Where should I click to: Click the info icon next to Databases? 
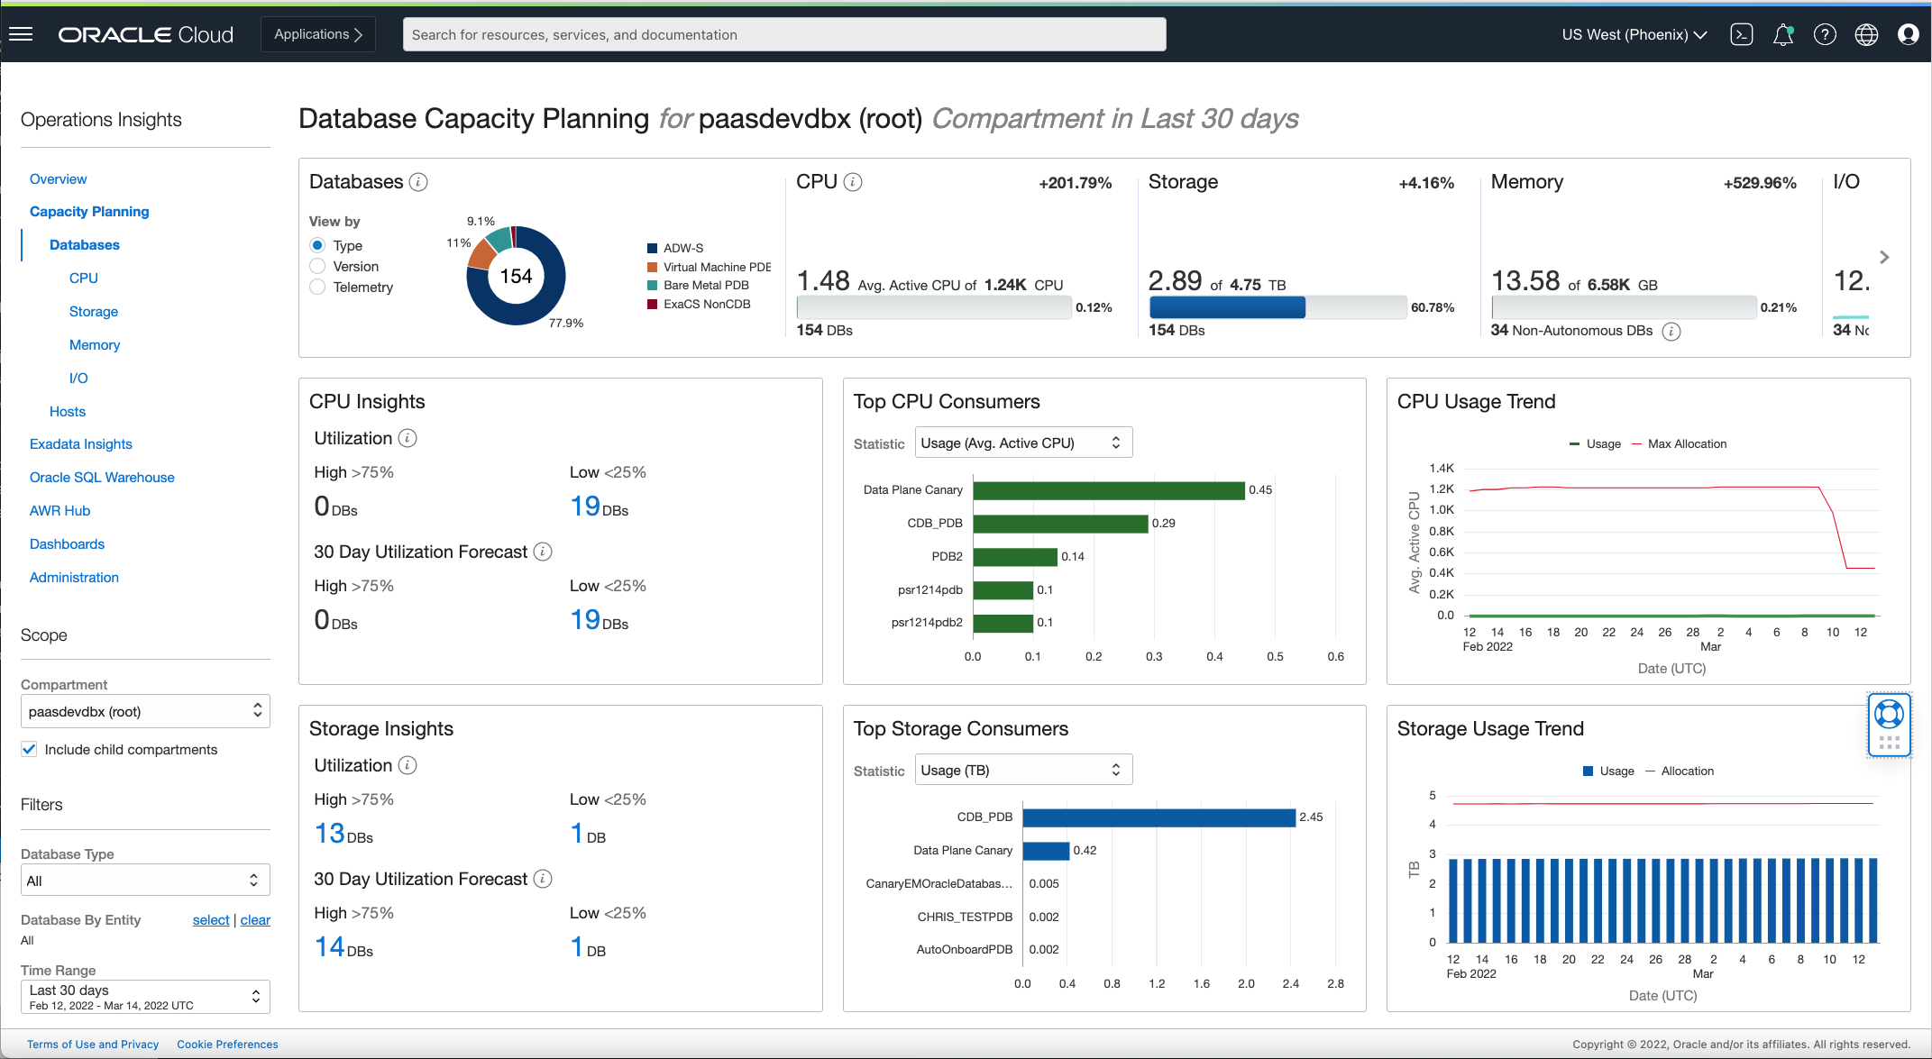click(x=418, y=182)
